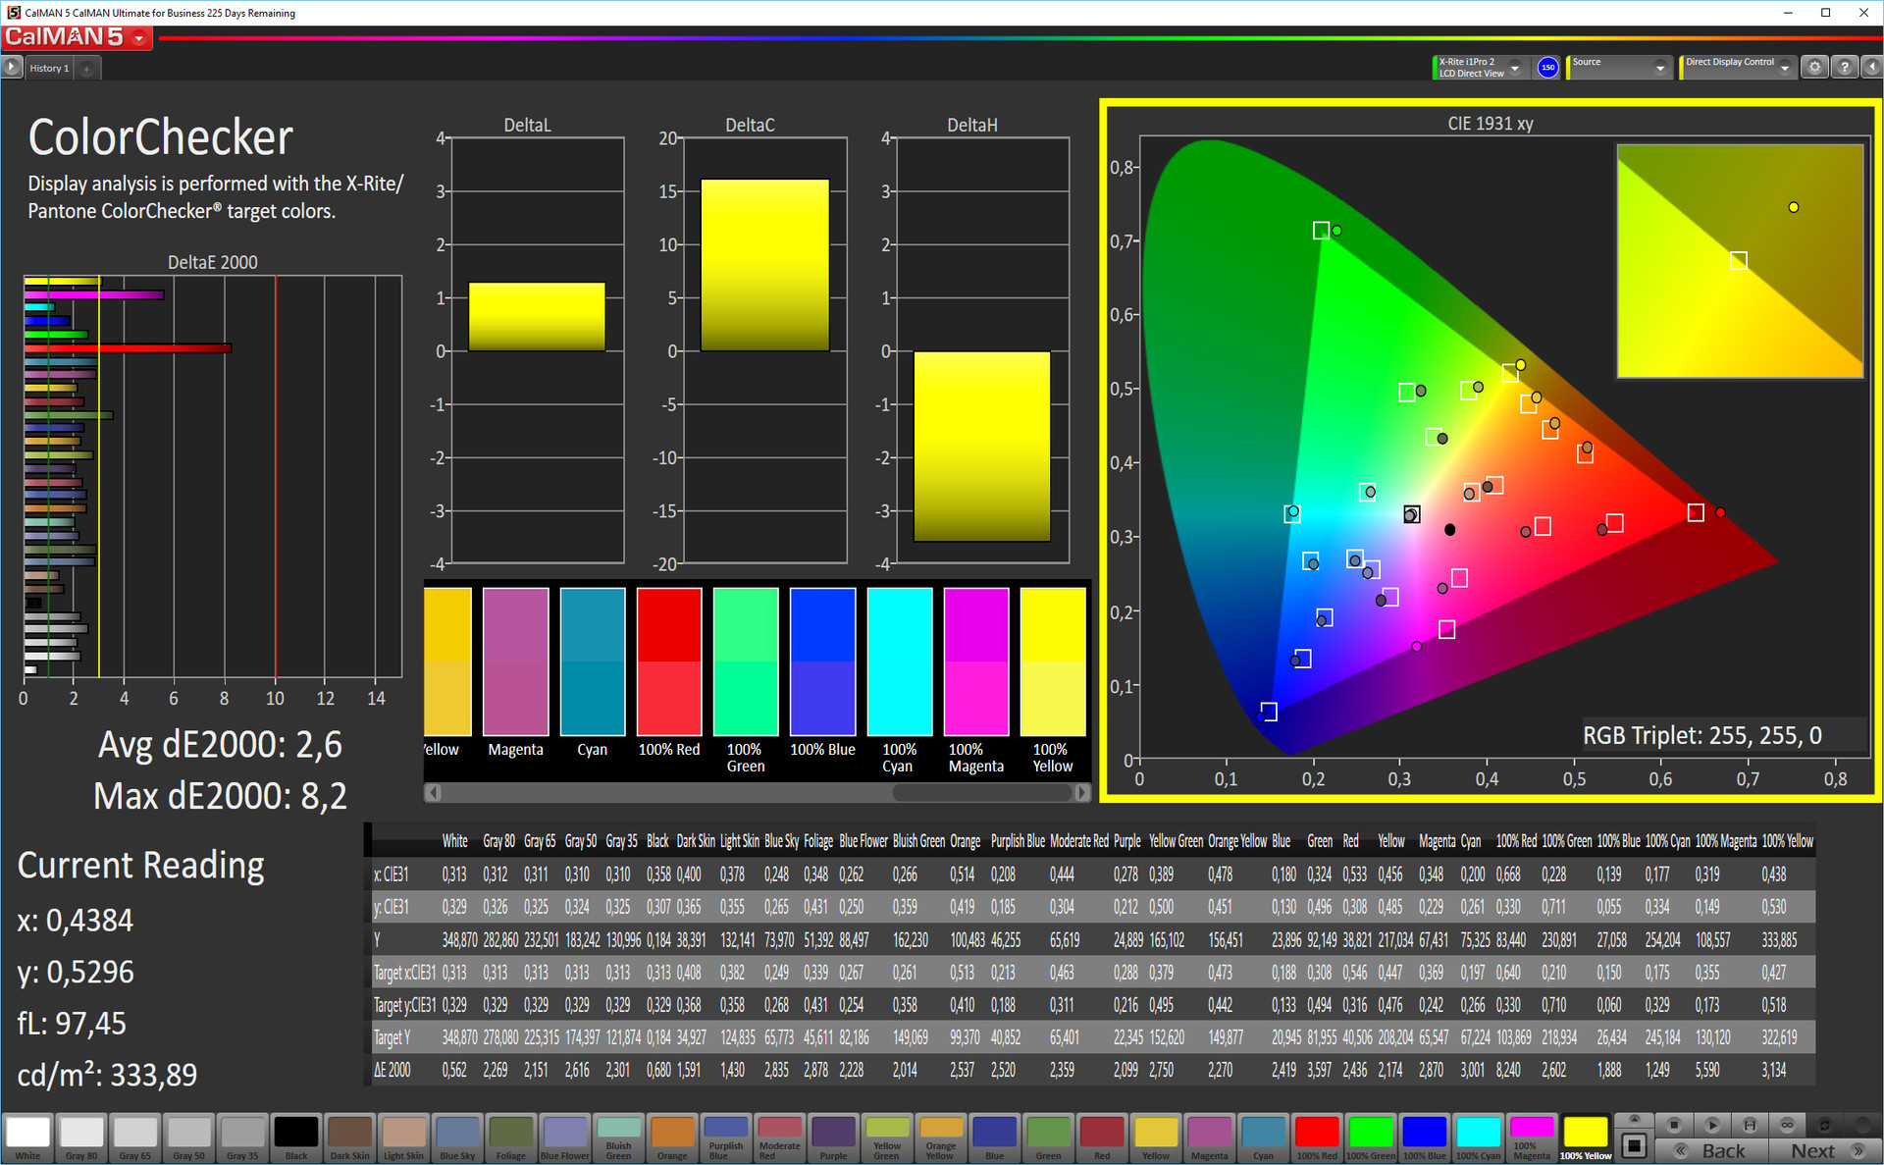Image resolution: width=1884 pixels, height=1165 pixels.
Task: Click right arrow of swatch comparison scrollbar
Action: (x=1081, y=792)
